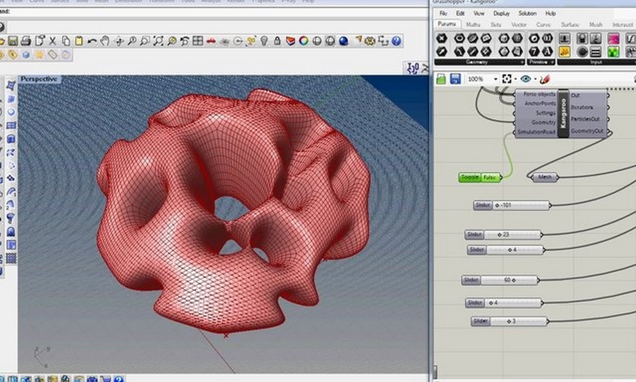
Task: Switch to the Vector tab
Action: click(519, 25)
